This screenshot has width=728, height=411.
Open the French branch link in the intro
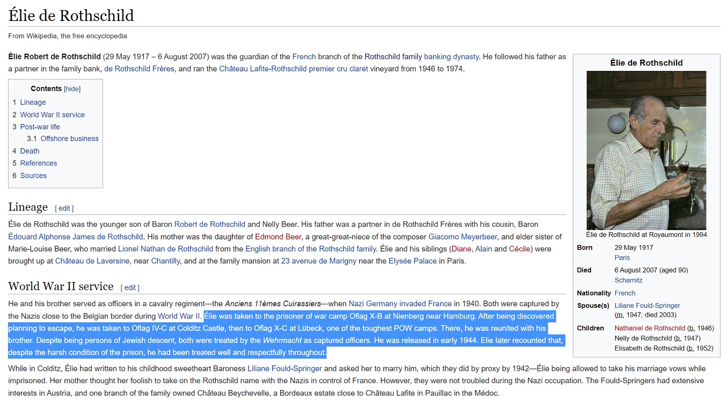(x=304, y=56)
